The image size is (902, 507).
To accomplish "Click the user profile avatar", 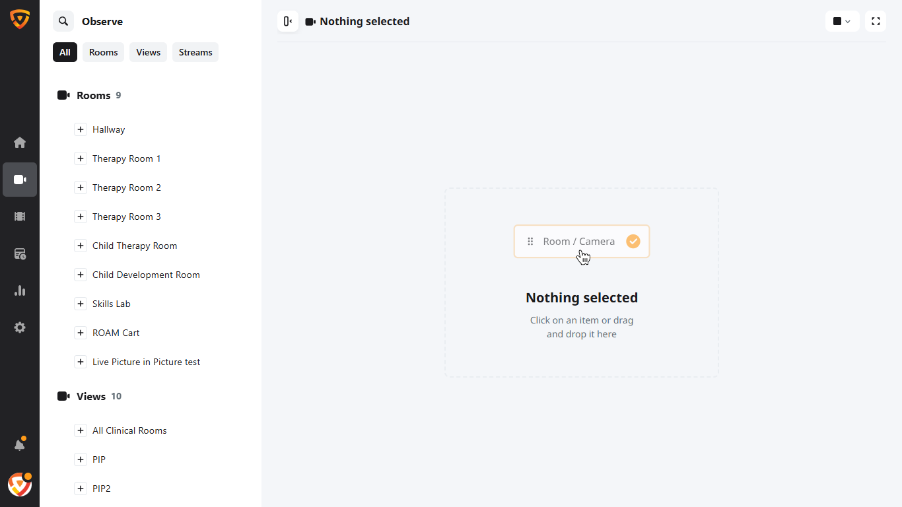I will pyautogui.click(x=20, y=485).
